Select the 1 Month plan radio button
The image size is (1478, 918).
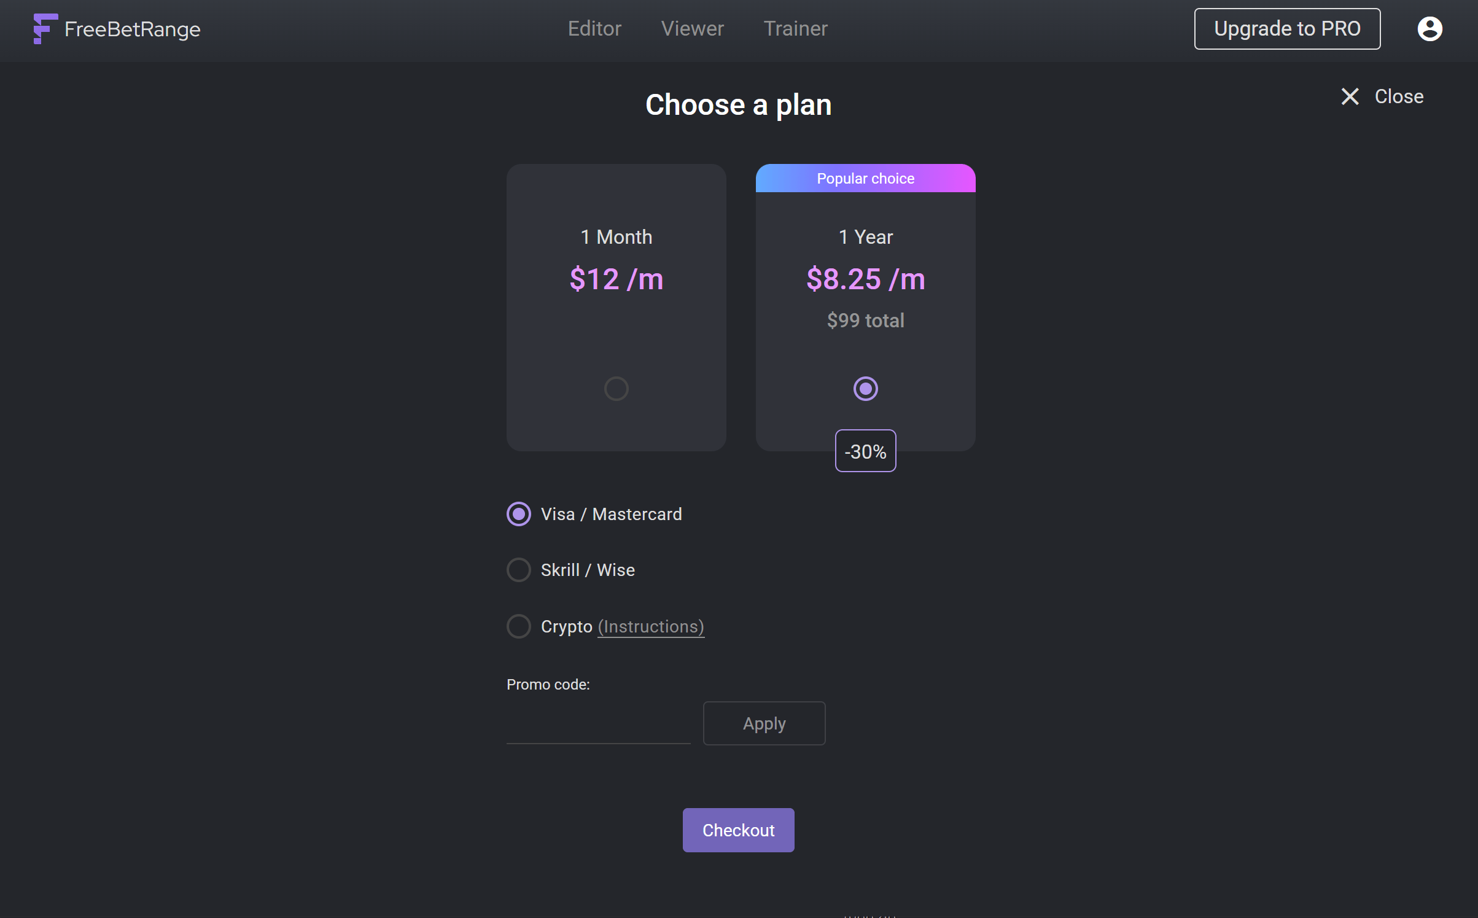tap(616, 389)
